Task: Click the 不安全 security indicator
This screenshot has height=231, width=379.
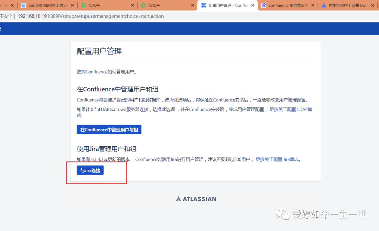Action: pyautogui.click(x=6, y=16)
